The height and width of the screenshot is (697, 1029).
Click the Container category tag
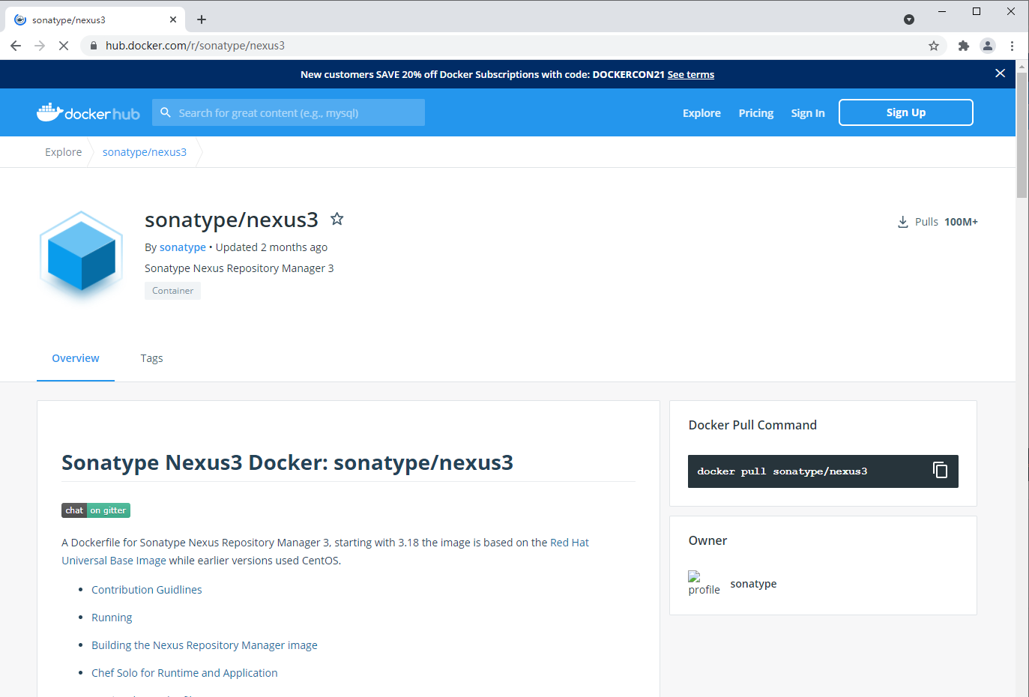(x=172, y=291)
